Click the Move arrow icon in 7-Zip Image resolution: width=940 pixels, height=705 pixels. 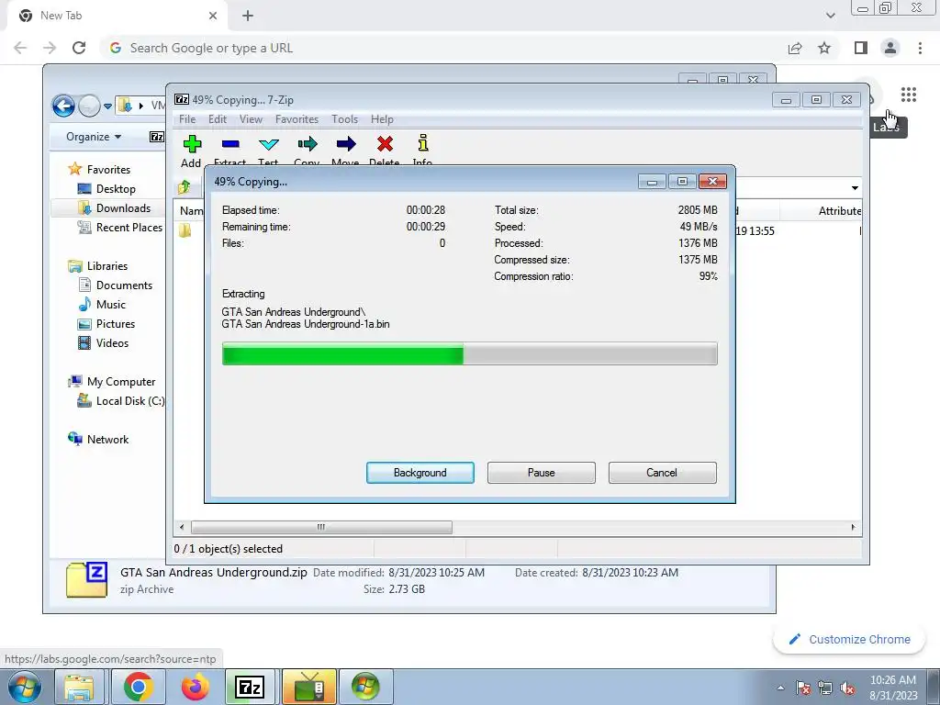(x=346, y=144)
